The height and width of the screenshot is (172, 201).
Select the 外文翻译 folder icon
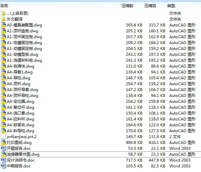pos(4,19)
